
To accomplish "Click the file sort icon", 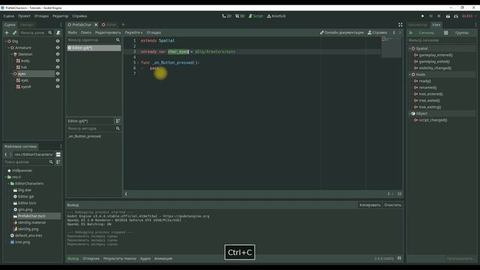I will 58,162.
